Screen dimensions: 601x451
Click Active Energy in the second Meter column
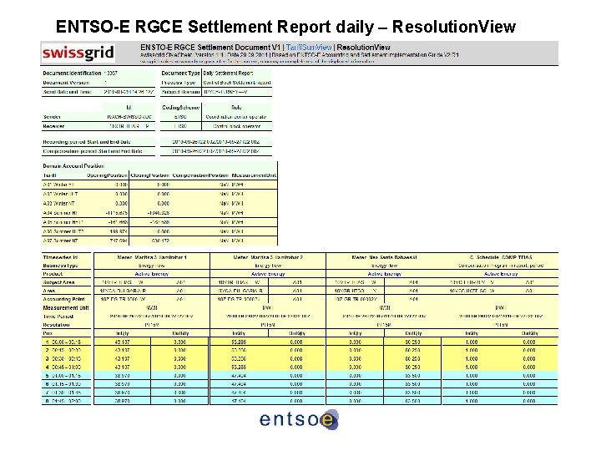[268, 274]
